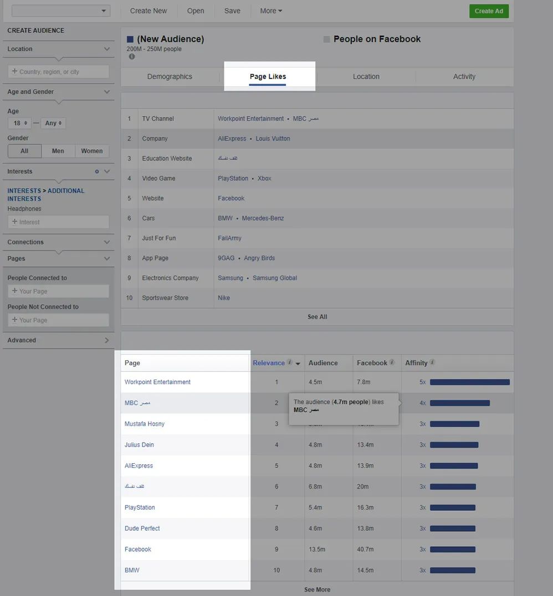Select the Page Likes tab
The height and width of the screenshot is (596, 553).
pyautogui.click(x=268, y=76)
